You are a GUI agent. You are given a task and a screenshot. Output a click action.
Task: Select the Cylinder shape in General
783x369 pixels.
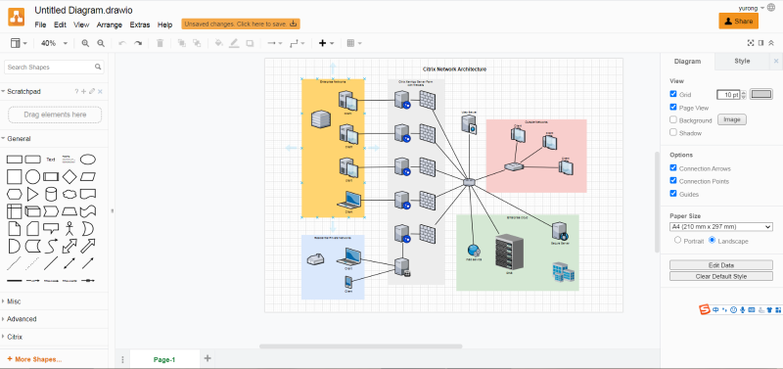click(x=51, y=194)
